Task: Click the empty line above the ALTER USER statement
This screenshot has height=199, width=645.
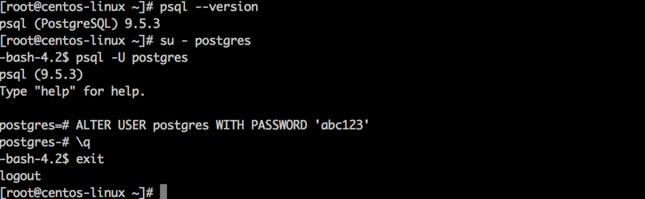Action: [322, 108]
